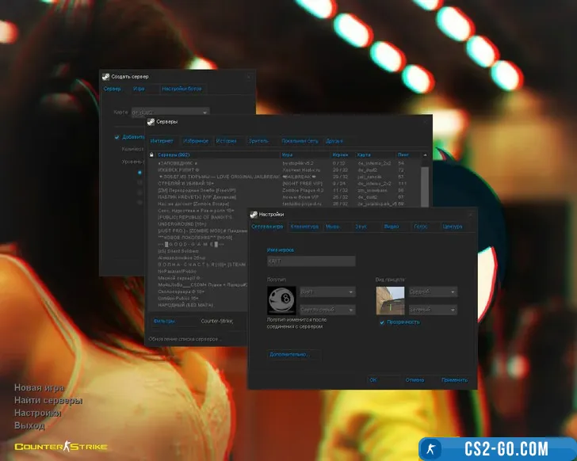Select the highlighted difficulty radio button

[x=140, y=172]
